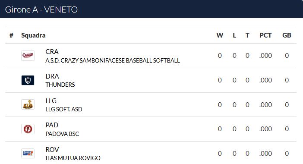Screen dimensions: 303x164
Task: Click the Padova BSC red logo
Action: 28,129
